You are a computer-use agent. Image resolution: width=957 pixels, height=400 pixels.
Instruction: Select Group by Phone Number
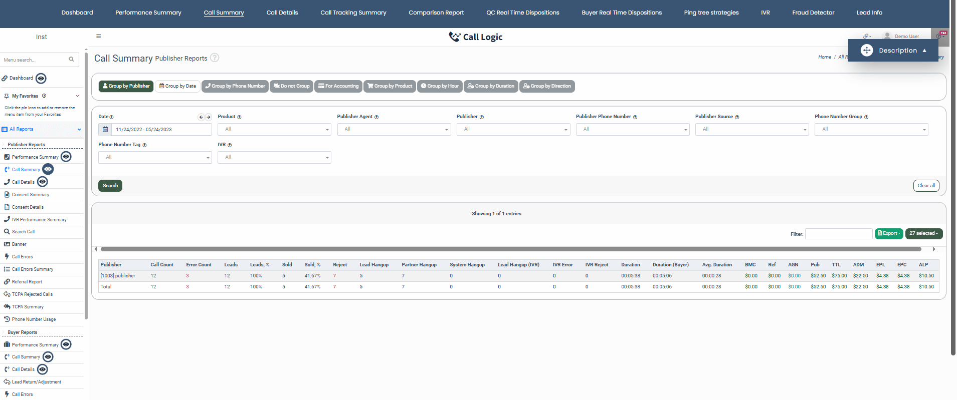(235, 86)
